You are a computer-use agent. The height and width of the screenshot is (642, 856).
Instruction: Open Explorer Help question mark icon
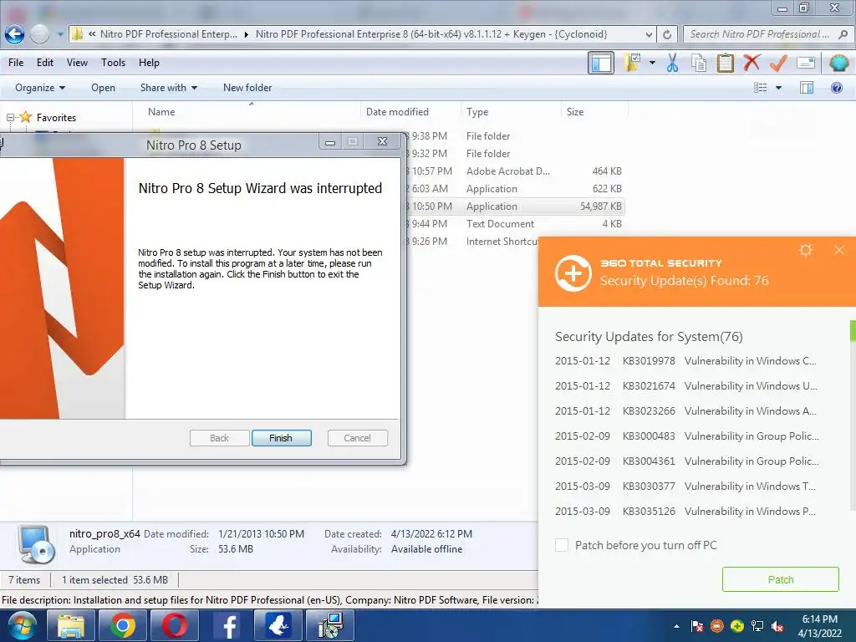[x=836, y=87]
